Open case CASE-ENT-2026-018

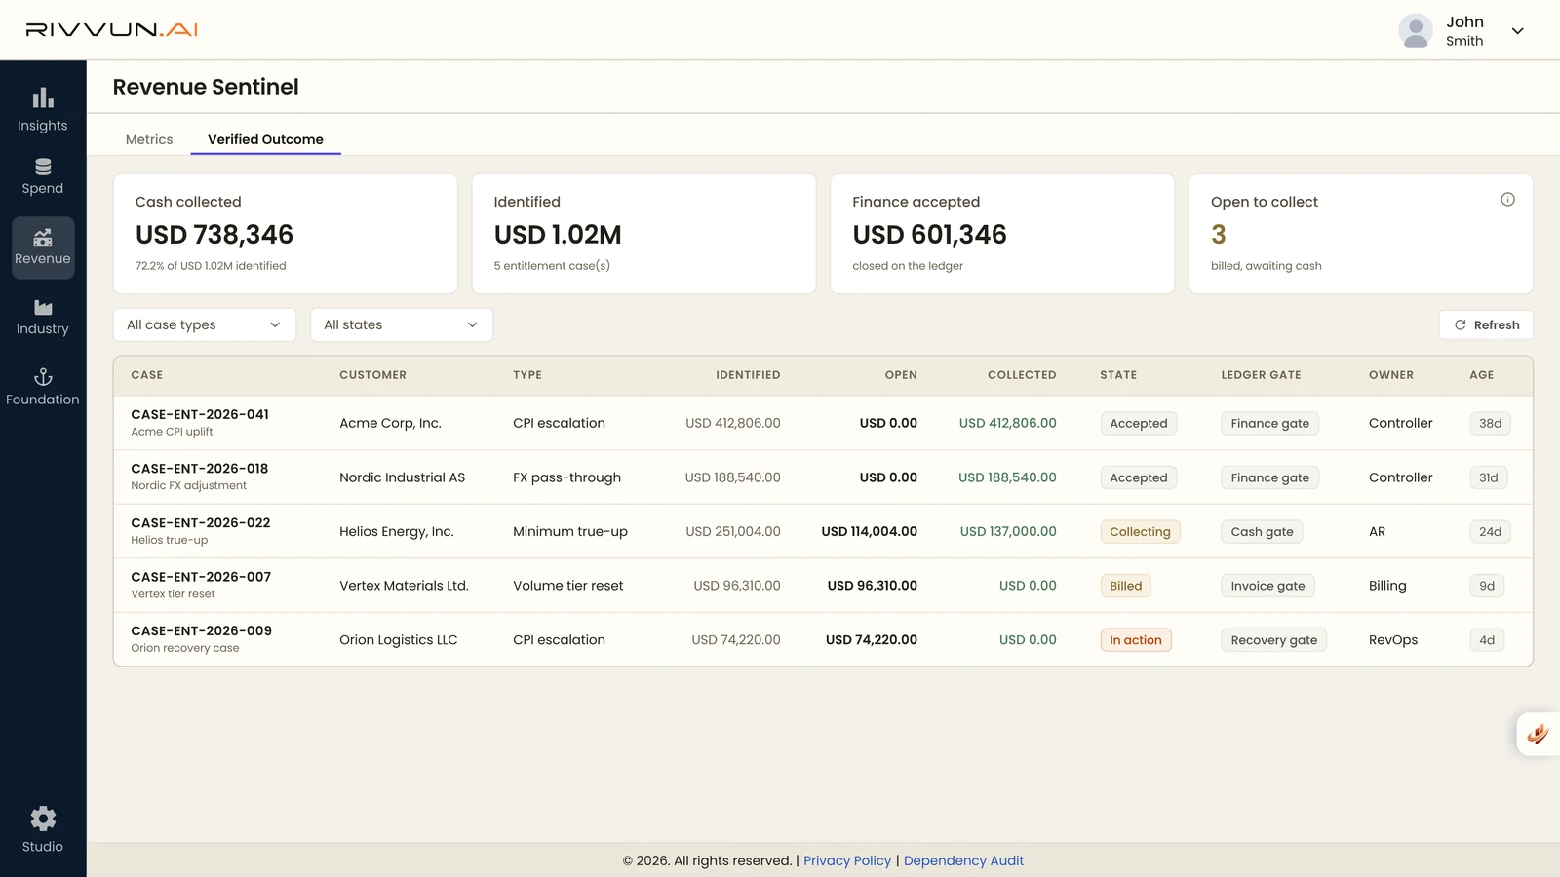(x=200, y=469)
